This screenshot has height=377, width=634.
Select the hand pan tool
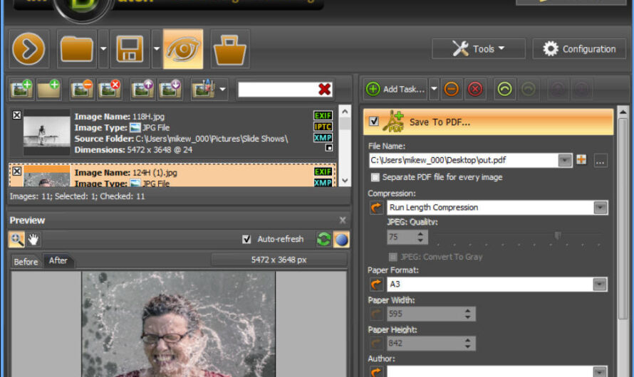[33, 239]
